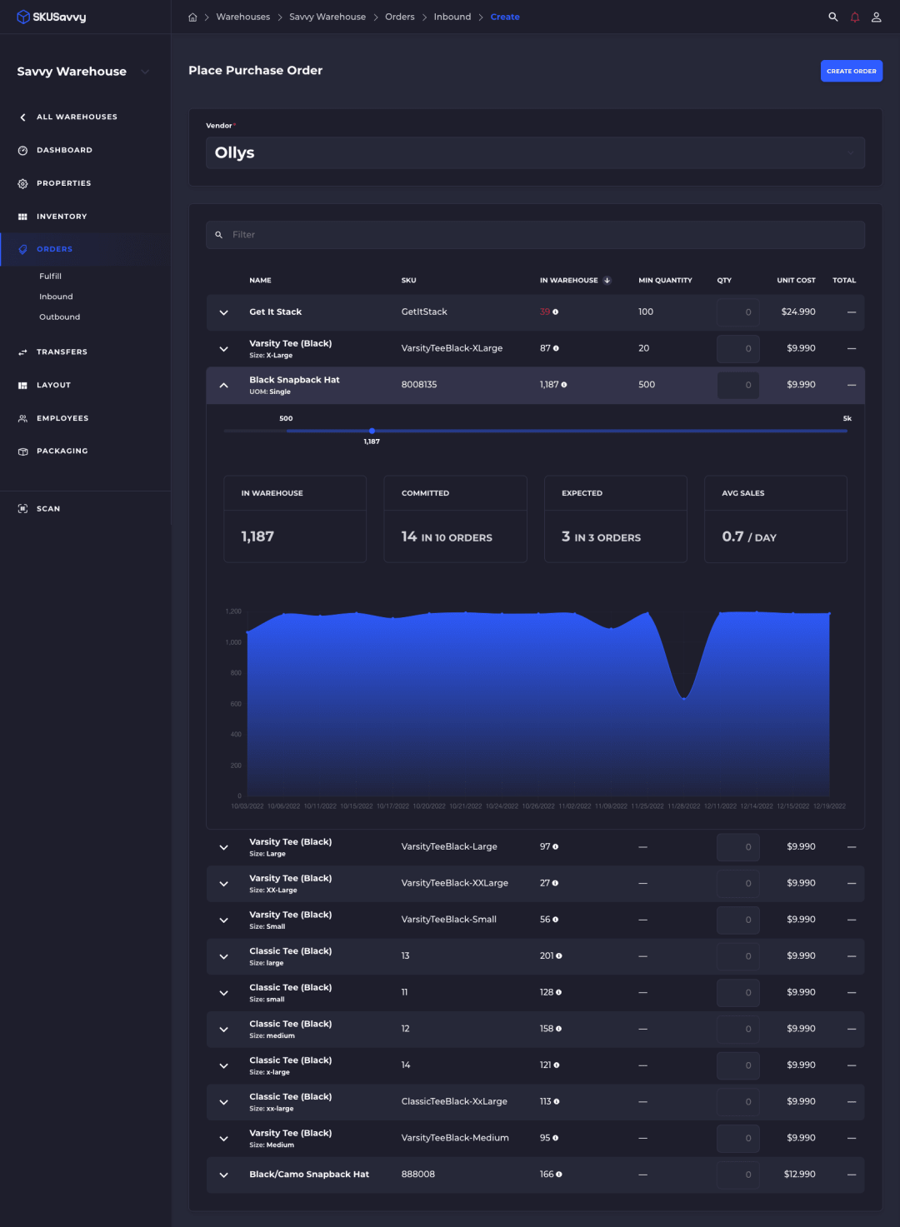Click the Name column header
Screen dimensions: 900x1227
(x=260, y=281)
